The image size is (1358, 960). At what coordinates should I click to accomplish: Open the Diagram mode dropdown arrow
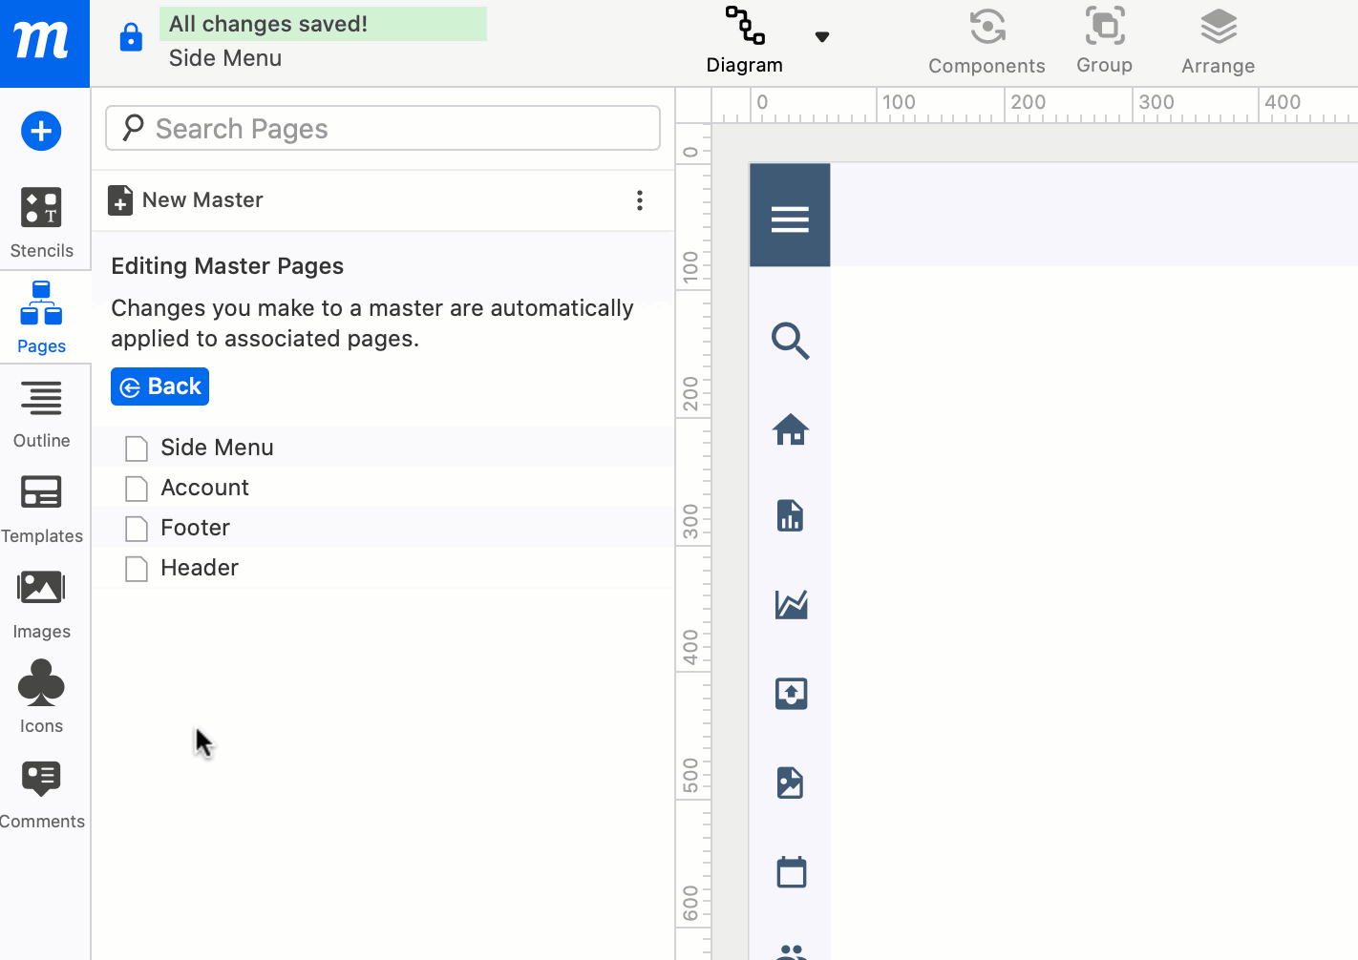[x=822, y=36]
